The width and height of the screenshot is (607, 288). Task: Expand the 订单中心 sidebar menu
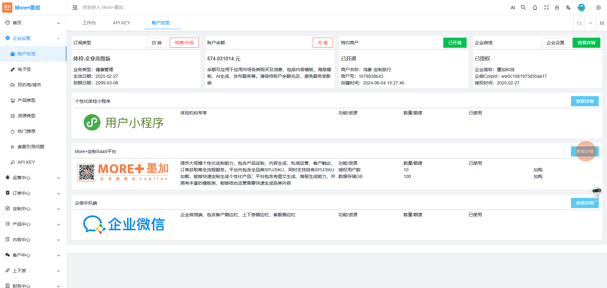tap(33, 193)
